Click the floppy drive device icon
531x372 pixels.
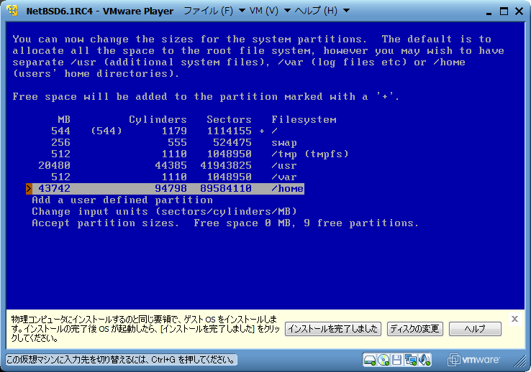pos(397,361)
